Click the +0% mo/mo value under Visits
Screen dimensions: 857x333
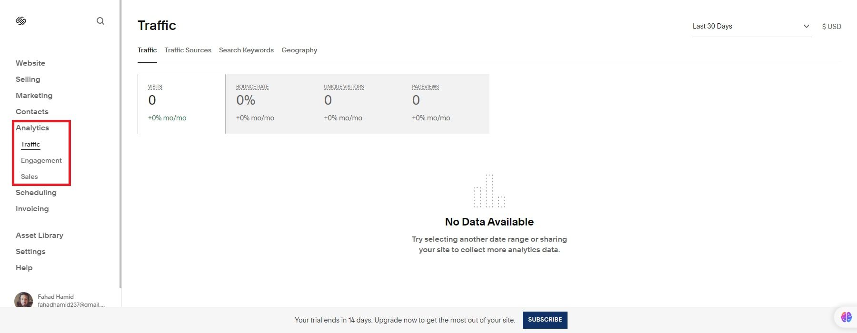pyautogui.click(x=167, y=118)
